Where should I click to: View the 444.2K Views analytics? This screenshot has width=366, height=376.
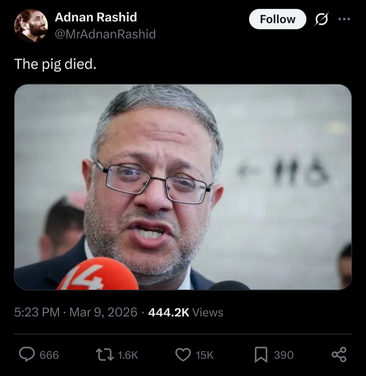point(186,312)
